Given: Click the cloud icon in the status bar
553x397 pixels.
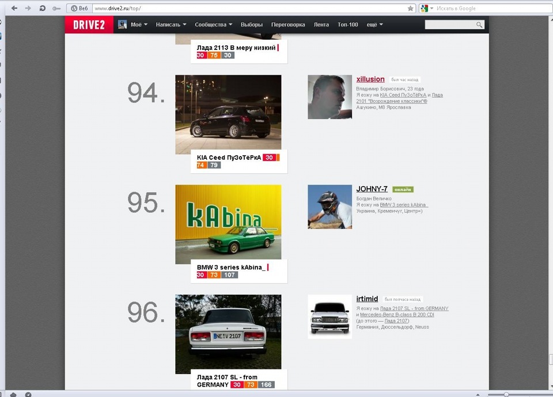Looking at the screenshot, I should click(x=13, y=395).
